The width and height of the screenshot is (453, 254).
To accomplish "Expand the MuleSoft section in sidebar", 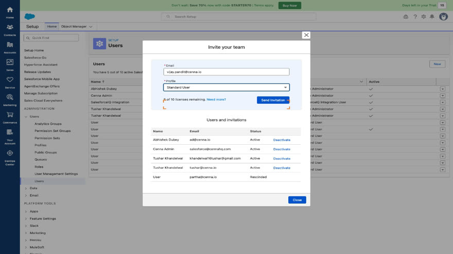I will [x=26, y=247].
